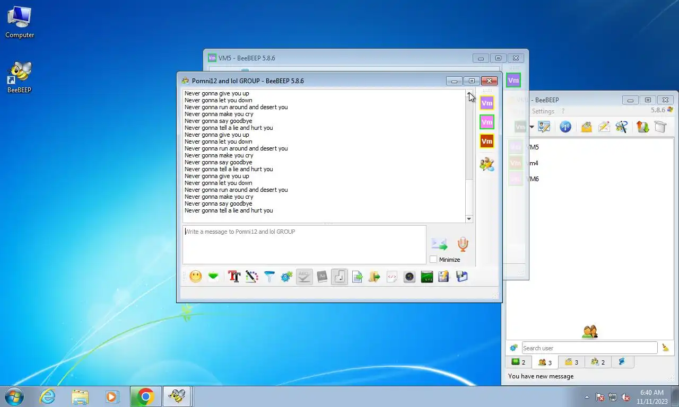Viewport: 679px width, 407px height.
Task: Open the edit profile vCard icon
Action: (544, 127)
